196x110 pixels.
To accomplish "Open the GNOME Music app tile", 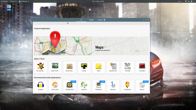I will coord(69,86).
